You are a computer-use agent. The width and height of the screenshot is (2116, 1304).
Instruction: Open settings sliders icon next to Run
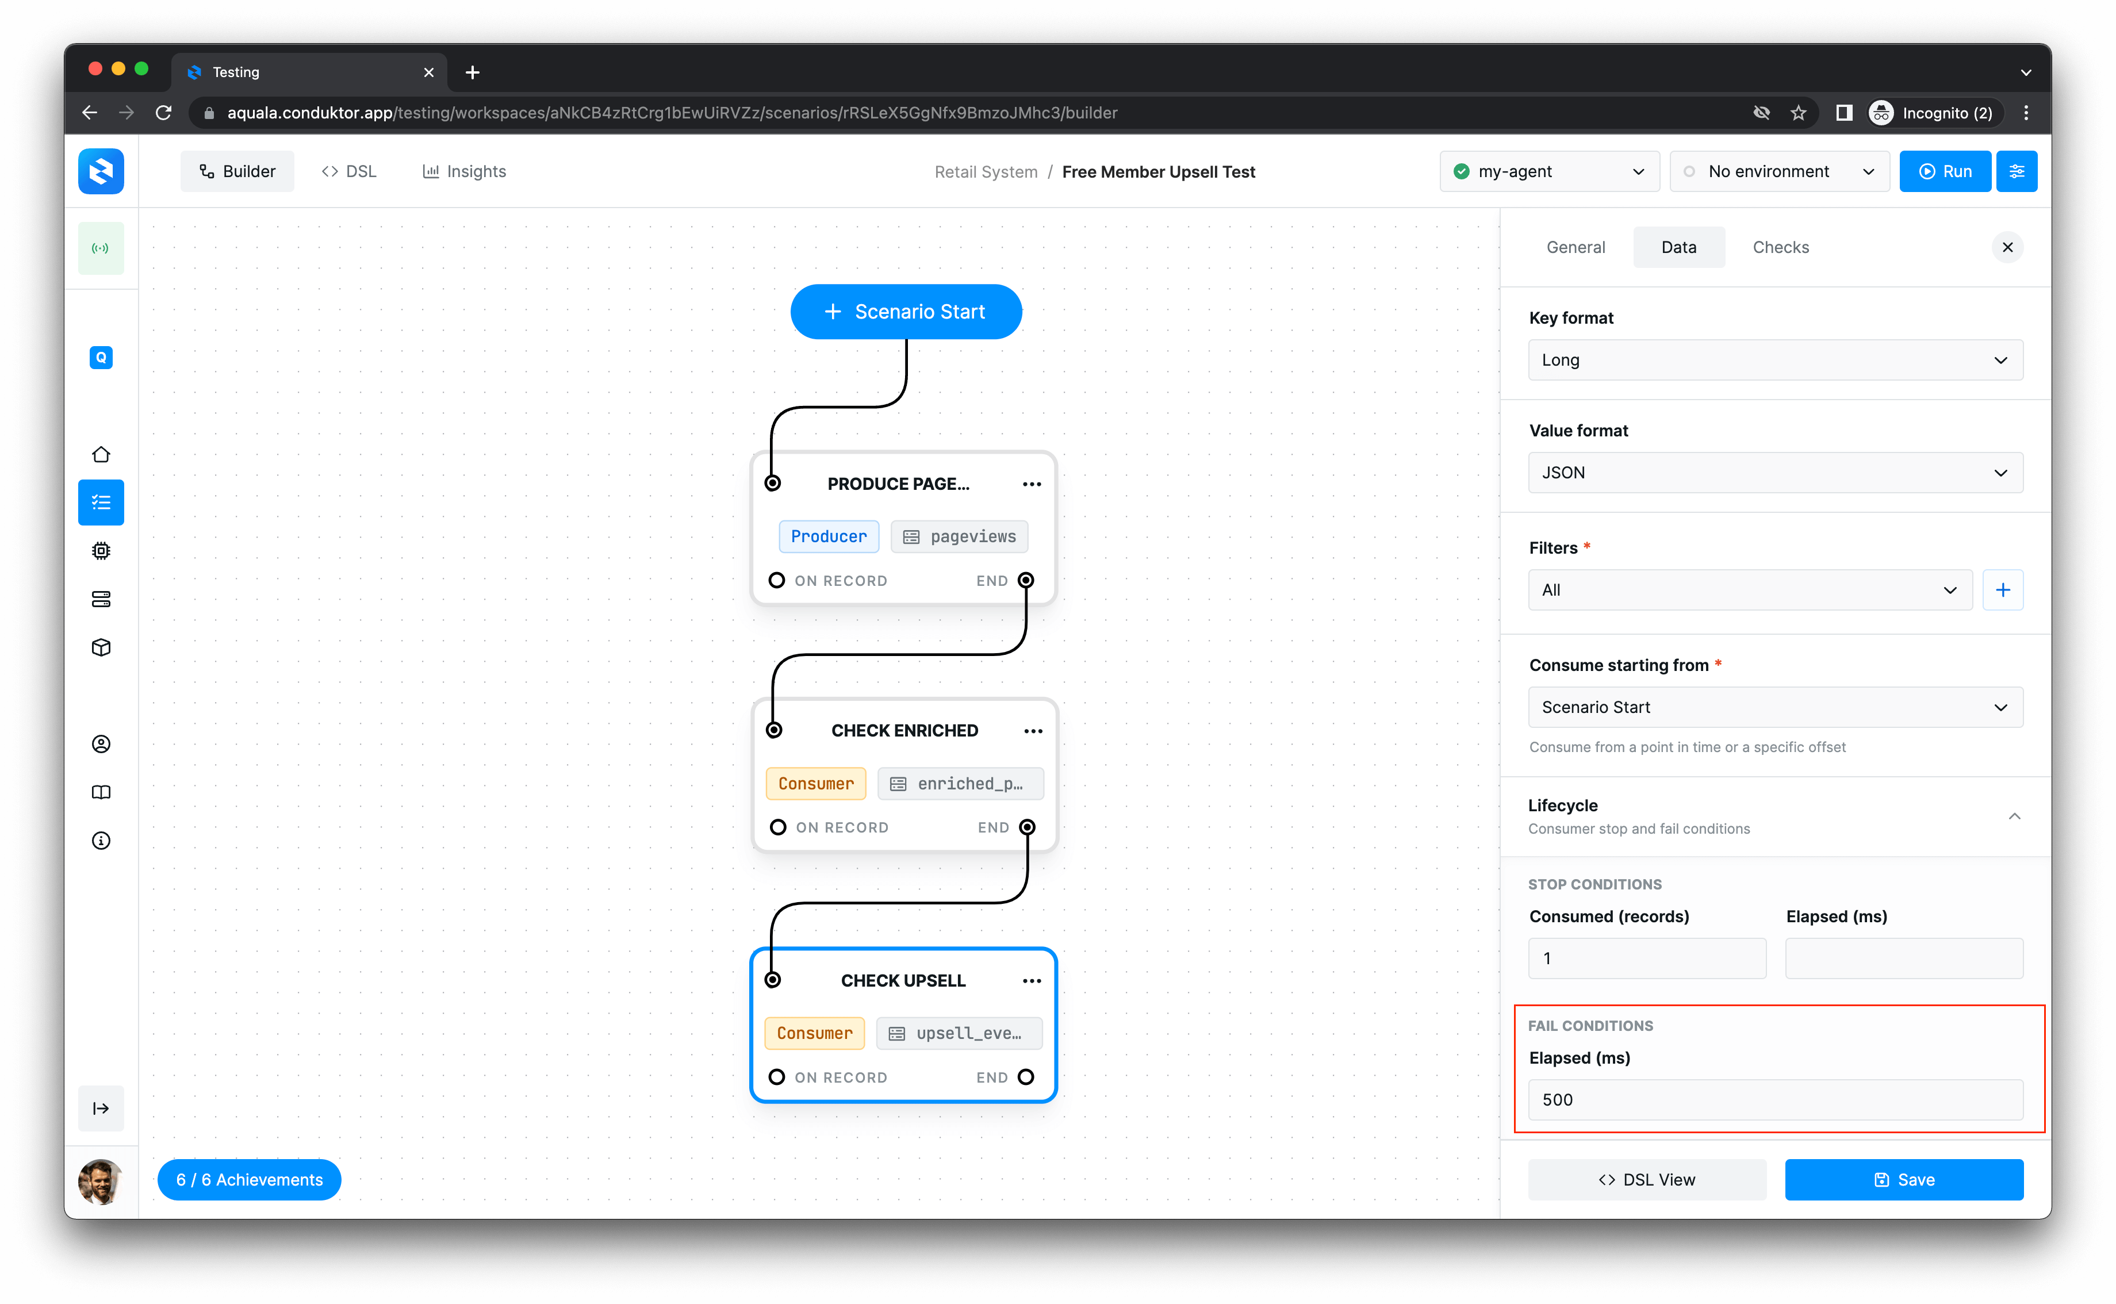pyautogui.click(x=2016, y=171)
